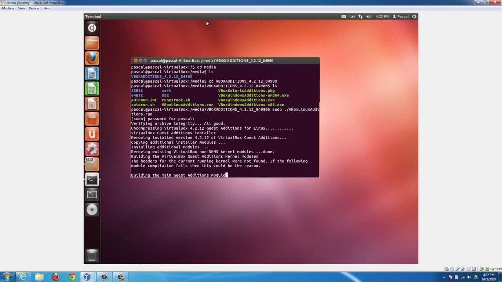Click the VirtualBox optical disk status icon
Image resolution: width=502 pixels, height=282 pixels.
pos(452,269)
